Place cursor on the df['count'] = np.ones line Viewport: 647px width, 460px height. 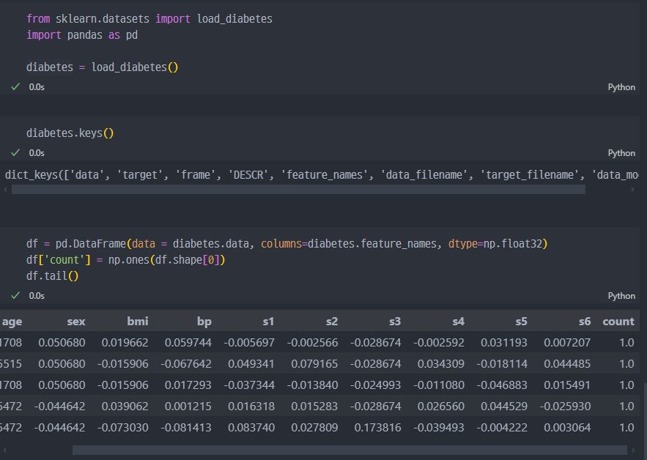click(126, 260)
